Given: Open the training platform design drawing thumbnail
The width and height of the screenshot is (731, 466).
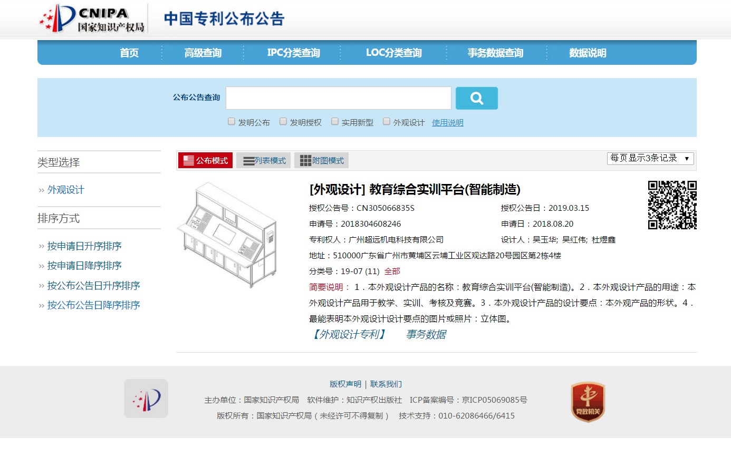Looking at the screenshot, I should [228, 235].
